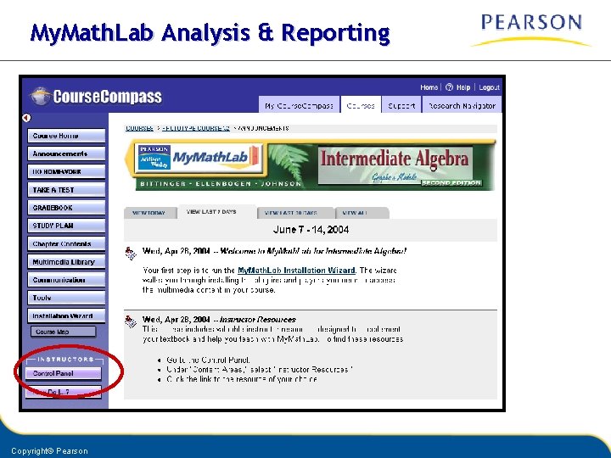Open the MyMathLab Installation Wizard link

296,271
